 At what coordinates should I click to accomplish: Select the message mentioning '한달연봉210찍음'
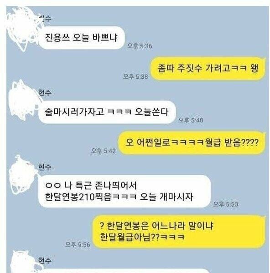coord(124,191)
